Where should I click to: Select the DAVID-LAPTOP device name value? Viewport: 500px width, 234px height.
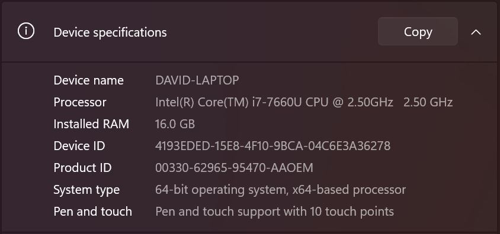[x=197, y=80]
